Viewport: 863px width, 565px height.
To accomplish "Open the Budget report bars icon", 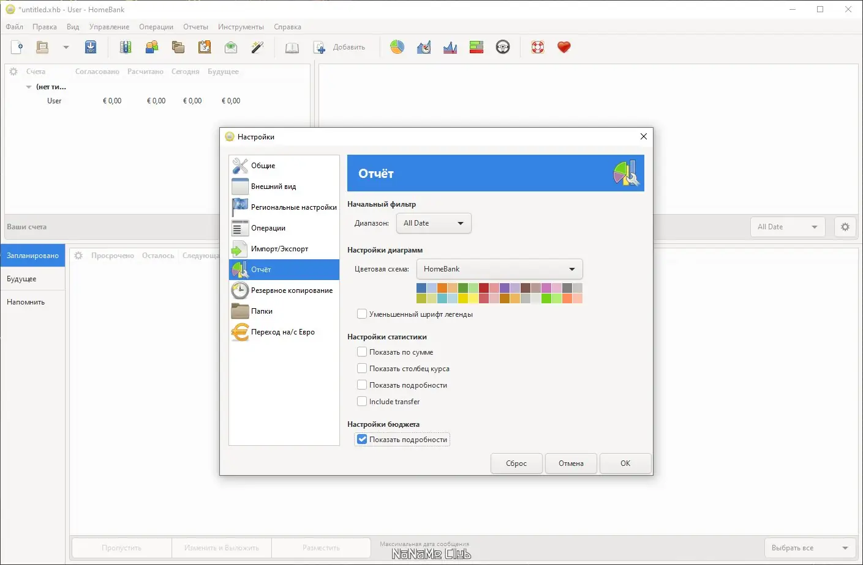I will pyautogui.click(x=477, y=47).
